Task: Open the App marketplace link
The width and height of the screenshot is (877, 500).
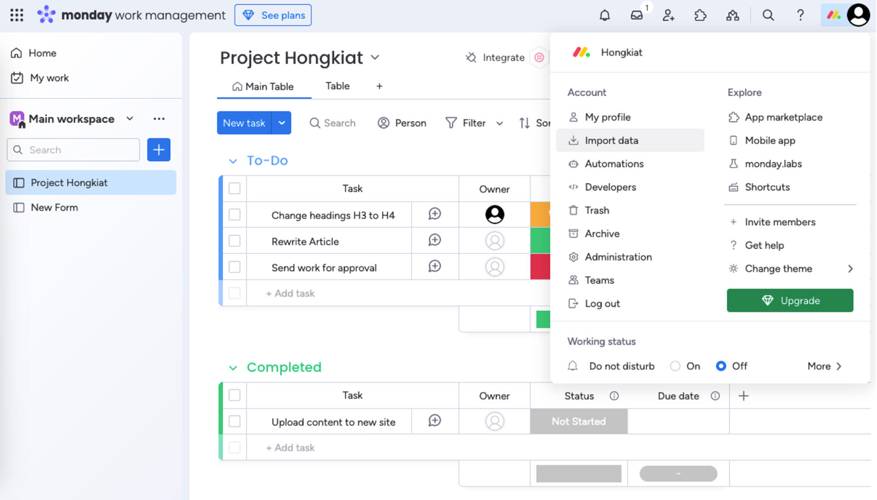Action: (783, 117)
